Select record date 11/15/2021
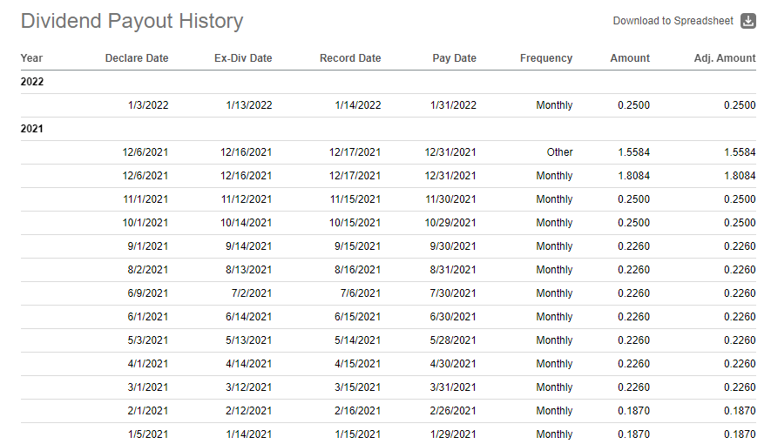 point(355,199)
